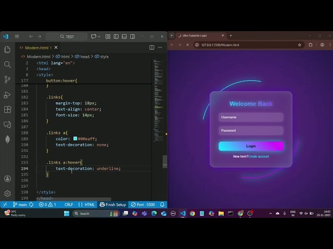This screenshot has width=333, height=249.
Task: Click the editor horizontal scrollbar
Action: pyautogui.click(x=74, y=199)
